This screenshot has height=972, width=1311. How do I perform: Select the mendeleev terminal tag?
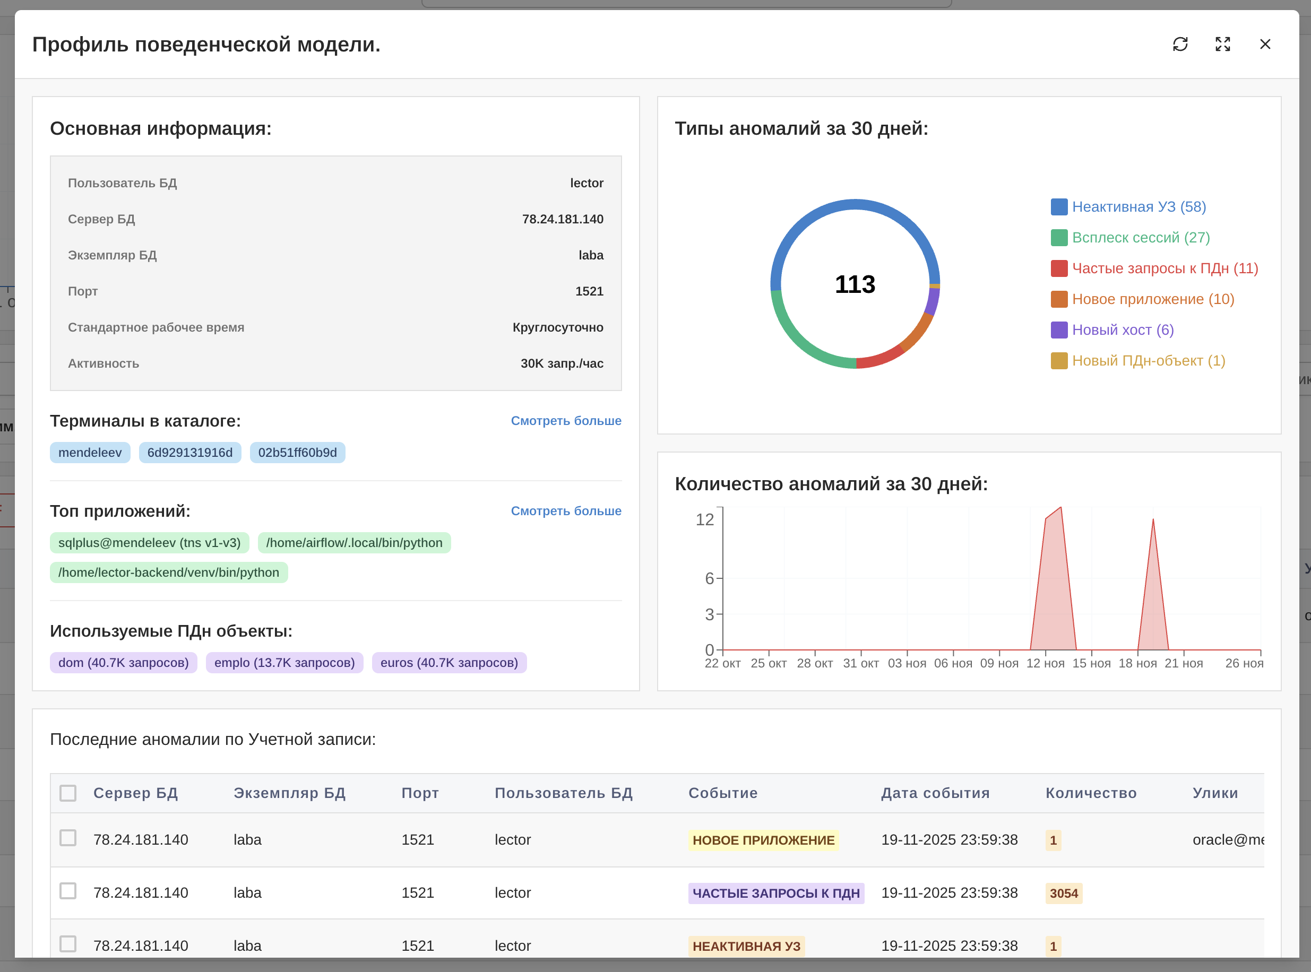click(90, 453)
